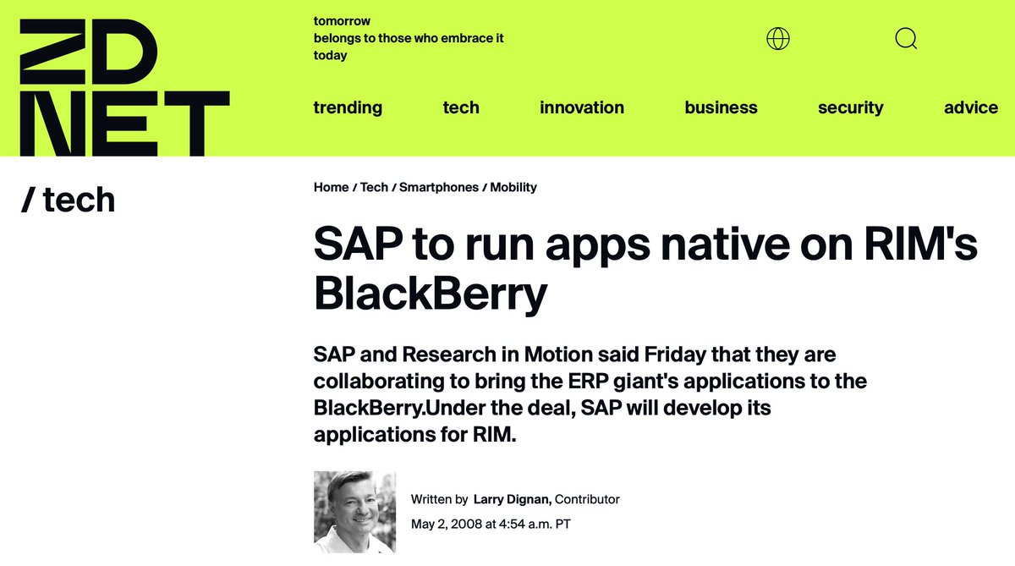Screen dimensions: 1015x566
Task: Click the tagline 'tomorrow belongs to those who embrace it today'
Action: pyautogui.click(x=409, y=38)
